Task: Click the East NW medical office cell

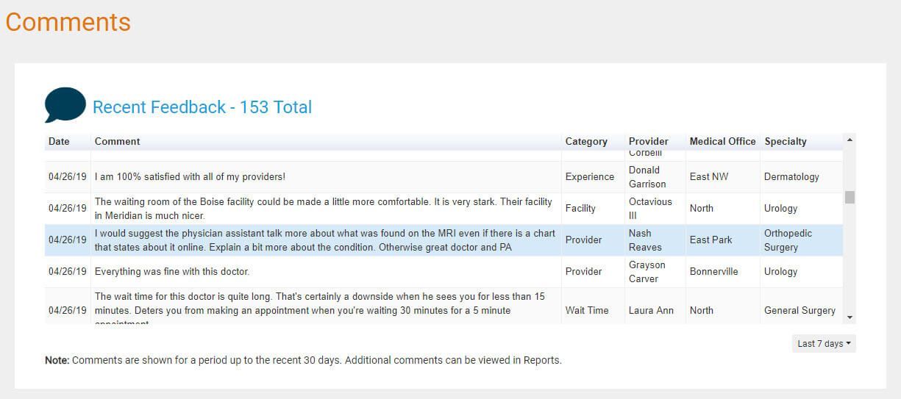Action: (x=709, y=177)
